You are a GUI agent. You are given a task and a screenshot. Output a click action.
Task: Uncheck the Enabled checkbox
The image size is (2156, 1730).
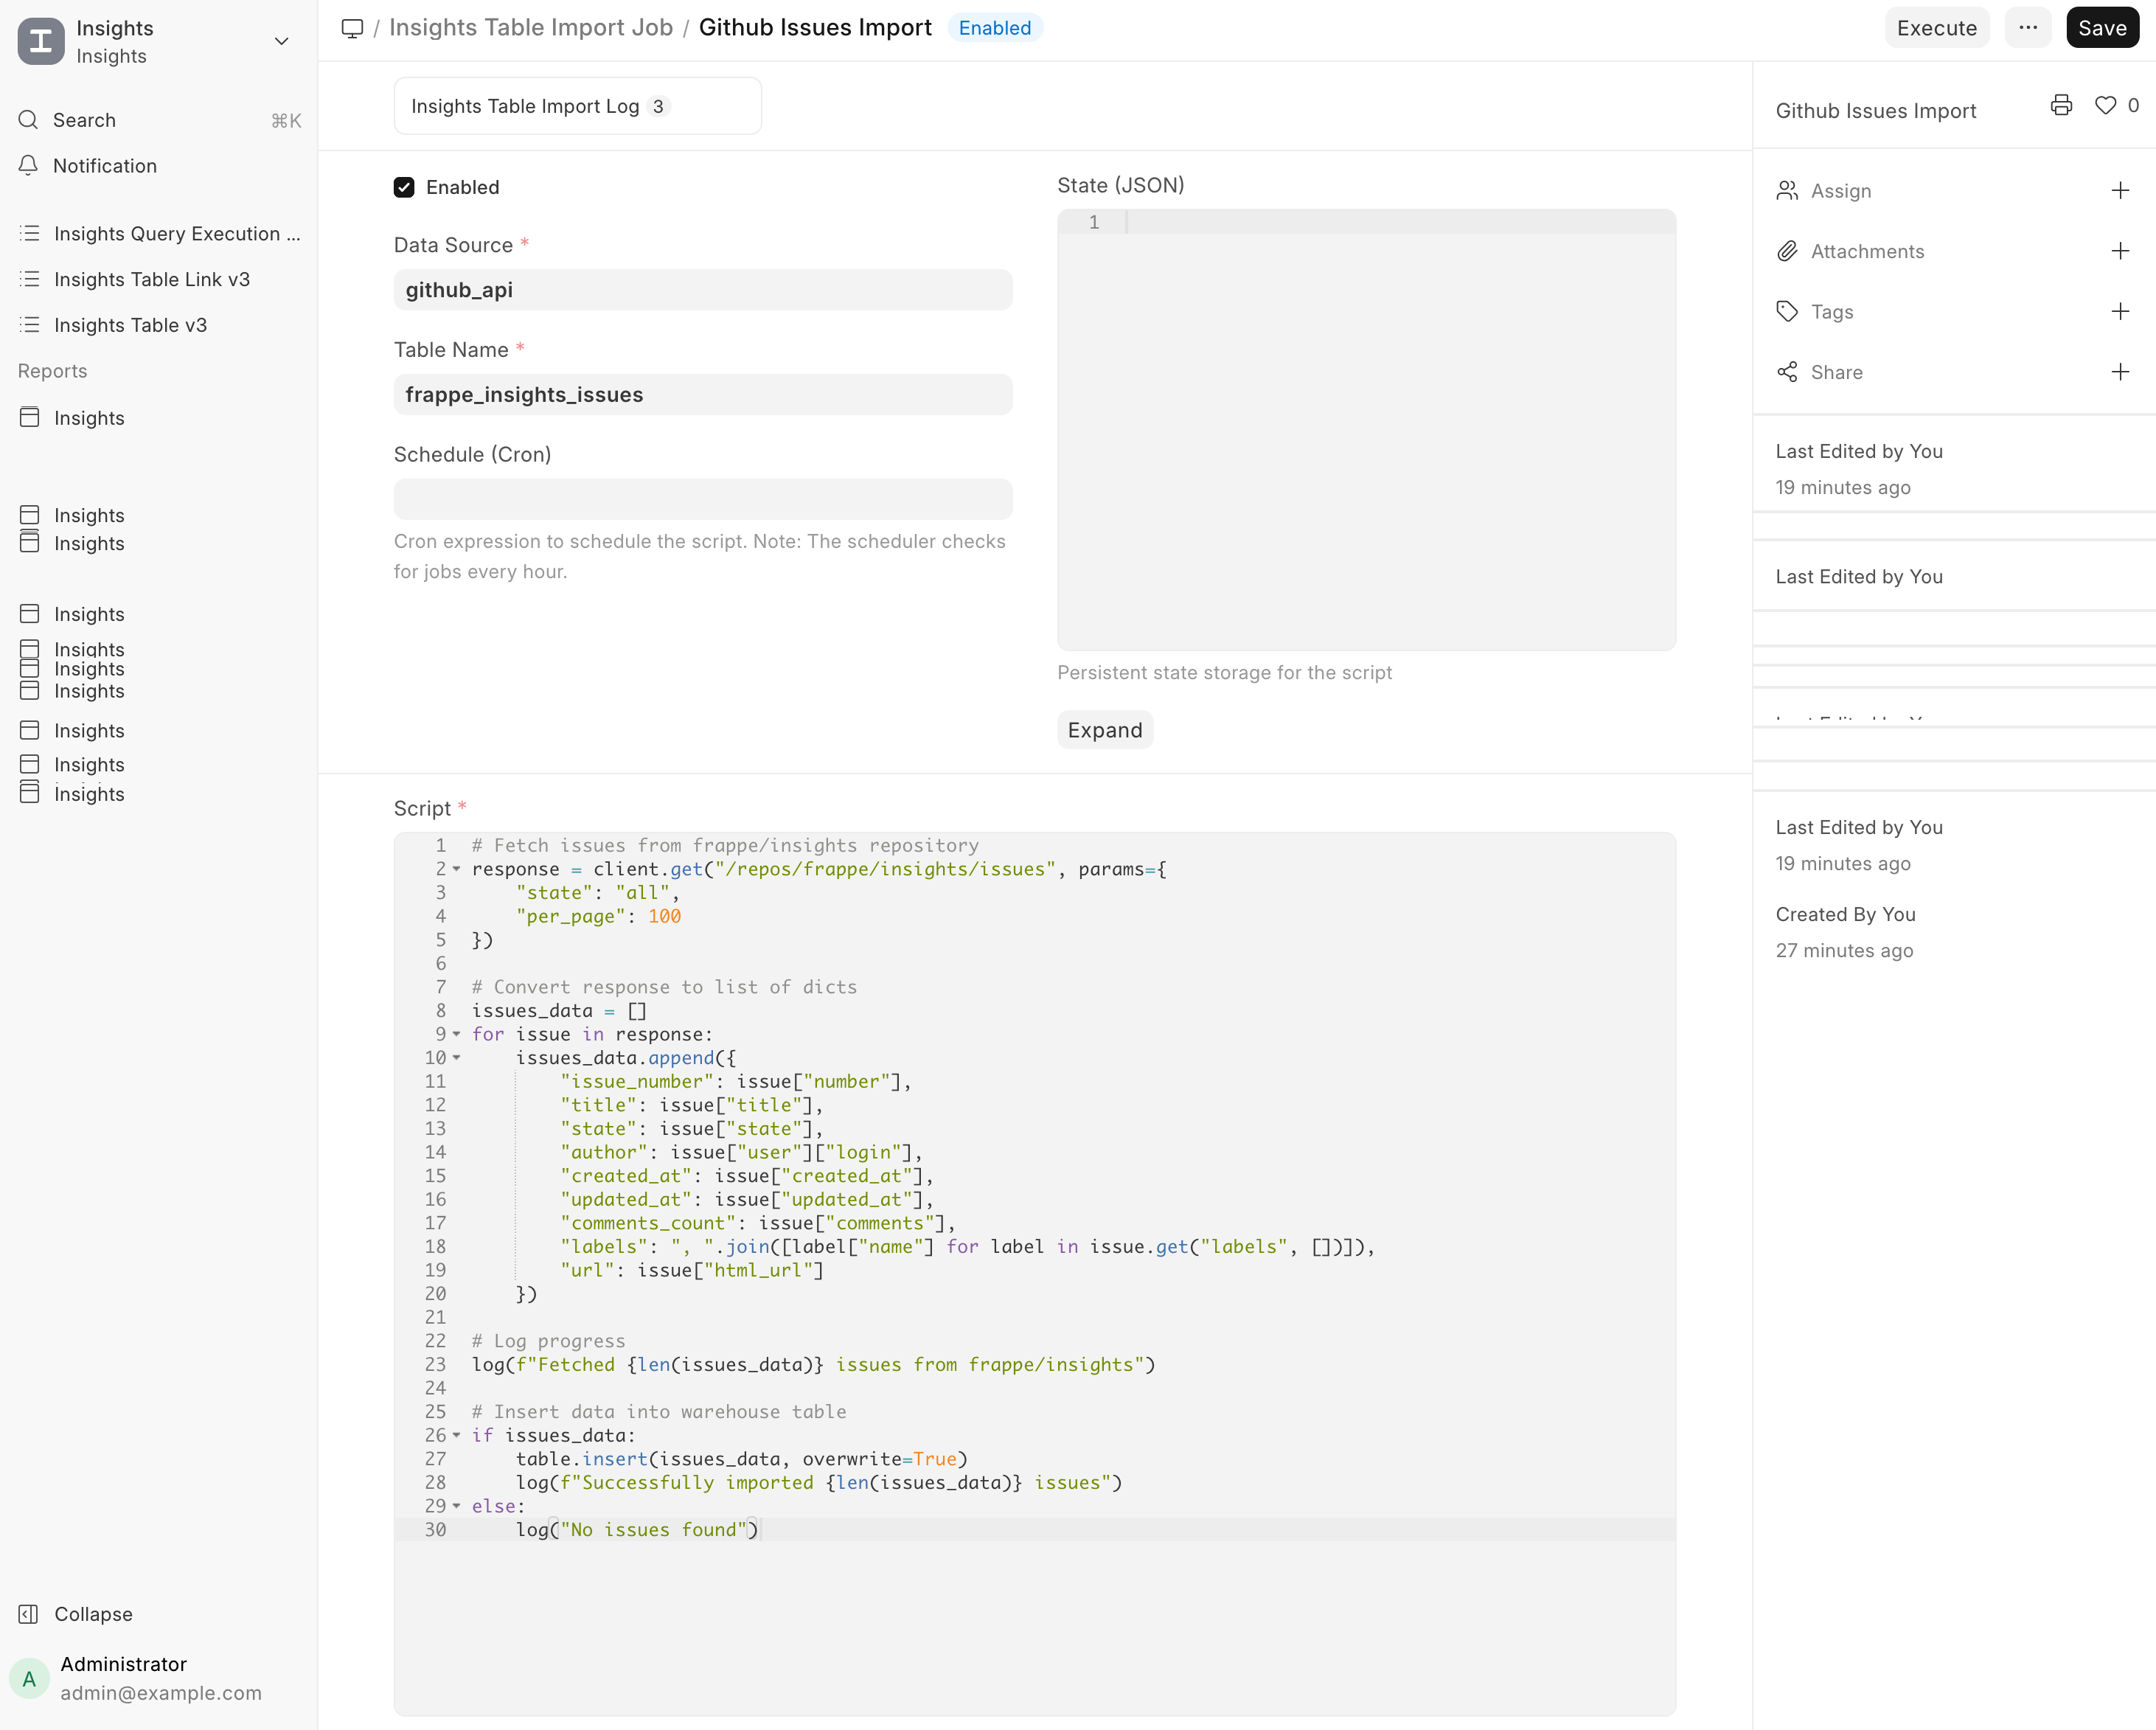click(x=404, y=187)
